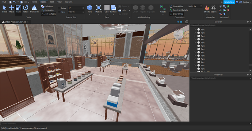Float the Properties panel via its undock icon
This screenshot has height=131, width=252.
click(x=248, y=75)
